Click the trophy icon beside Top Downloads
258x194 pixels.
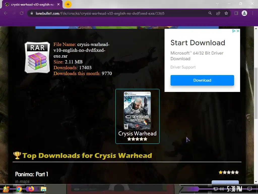17,155
